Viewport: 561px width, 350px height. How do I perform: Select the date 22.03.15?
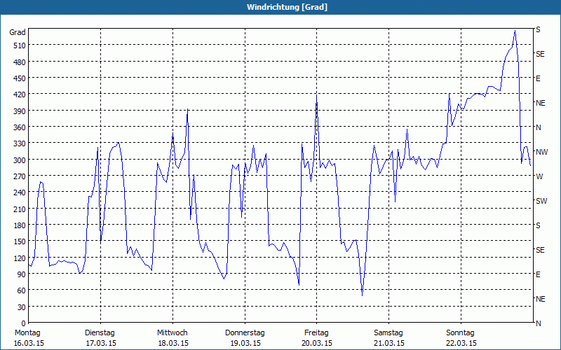point(461,343)
